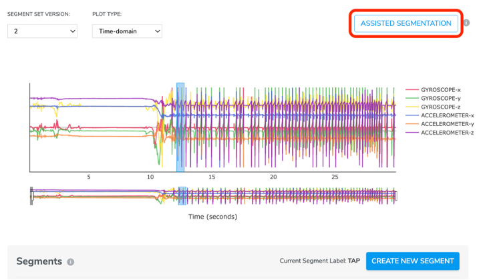This screenshot has width=481, height=280.
Task: Expand the Plot Type dropdown
Action: [x=127, y=31]
